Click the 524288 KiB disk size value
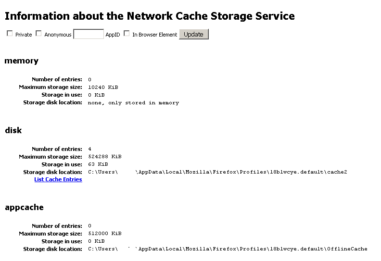The image size is (381, 261). point(105,157)
